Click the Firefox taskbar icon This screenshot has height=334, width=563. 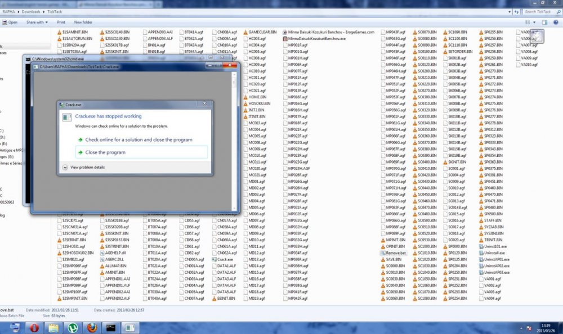pyautogui.click(x=92, y=327)
